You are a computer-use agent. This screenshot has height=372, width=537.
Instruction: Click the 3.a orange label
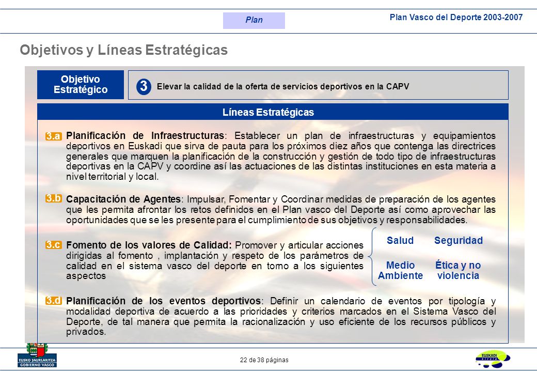click(x=53, y=136)
